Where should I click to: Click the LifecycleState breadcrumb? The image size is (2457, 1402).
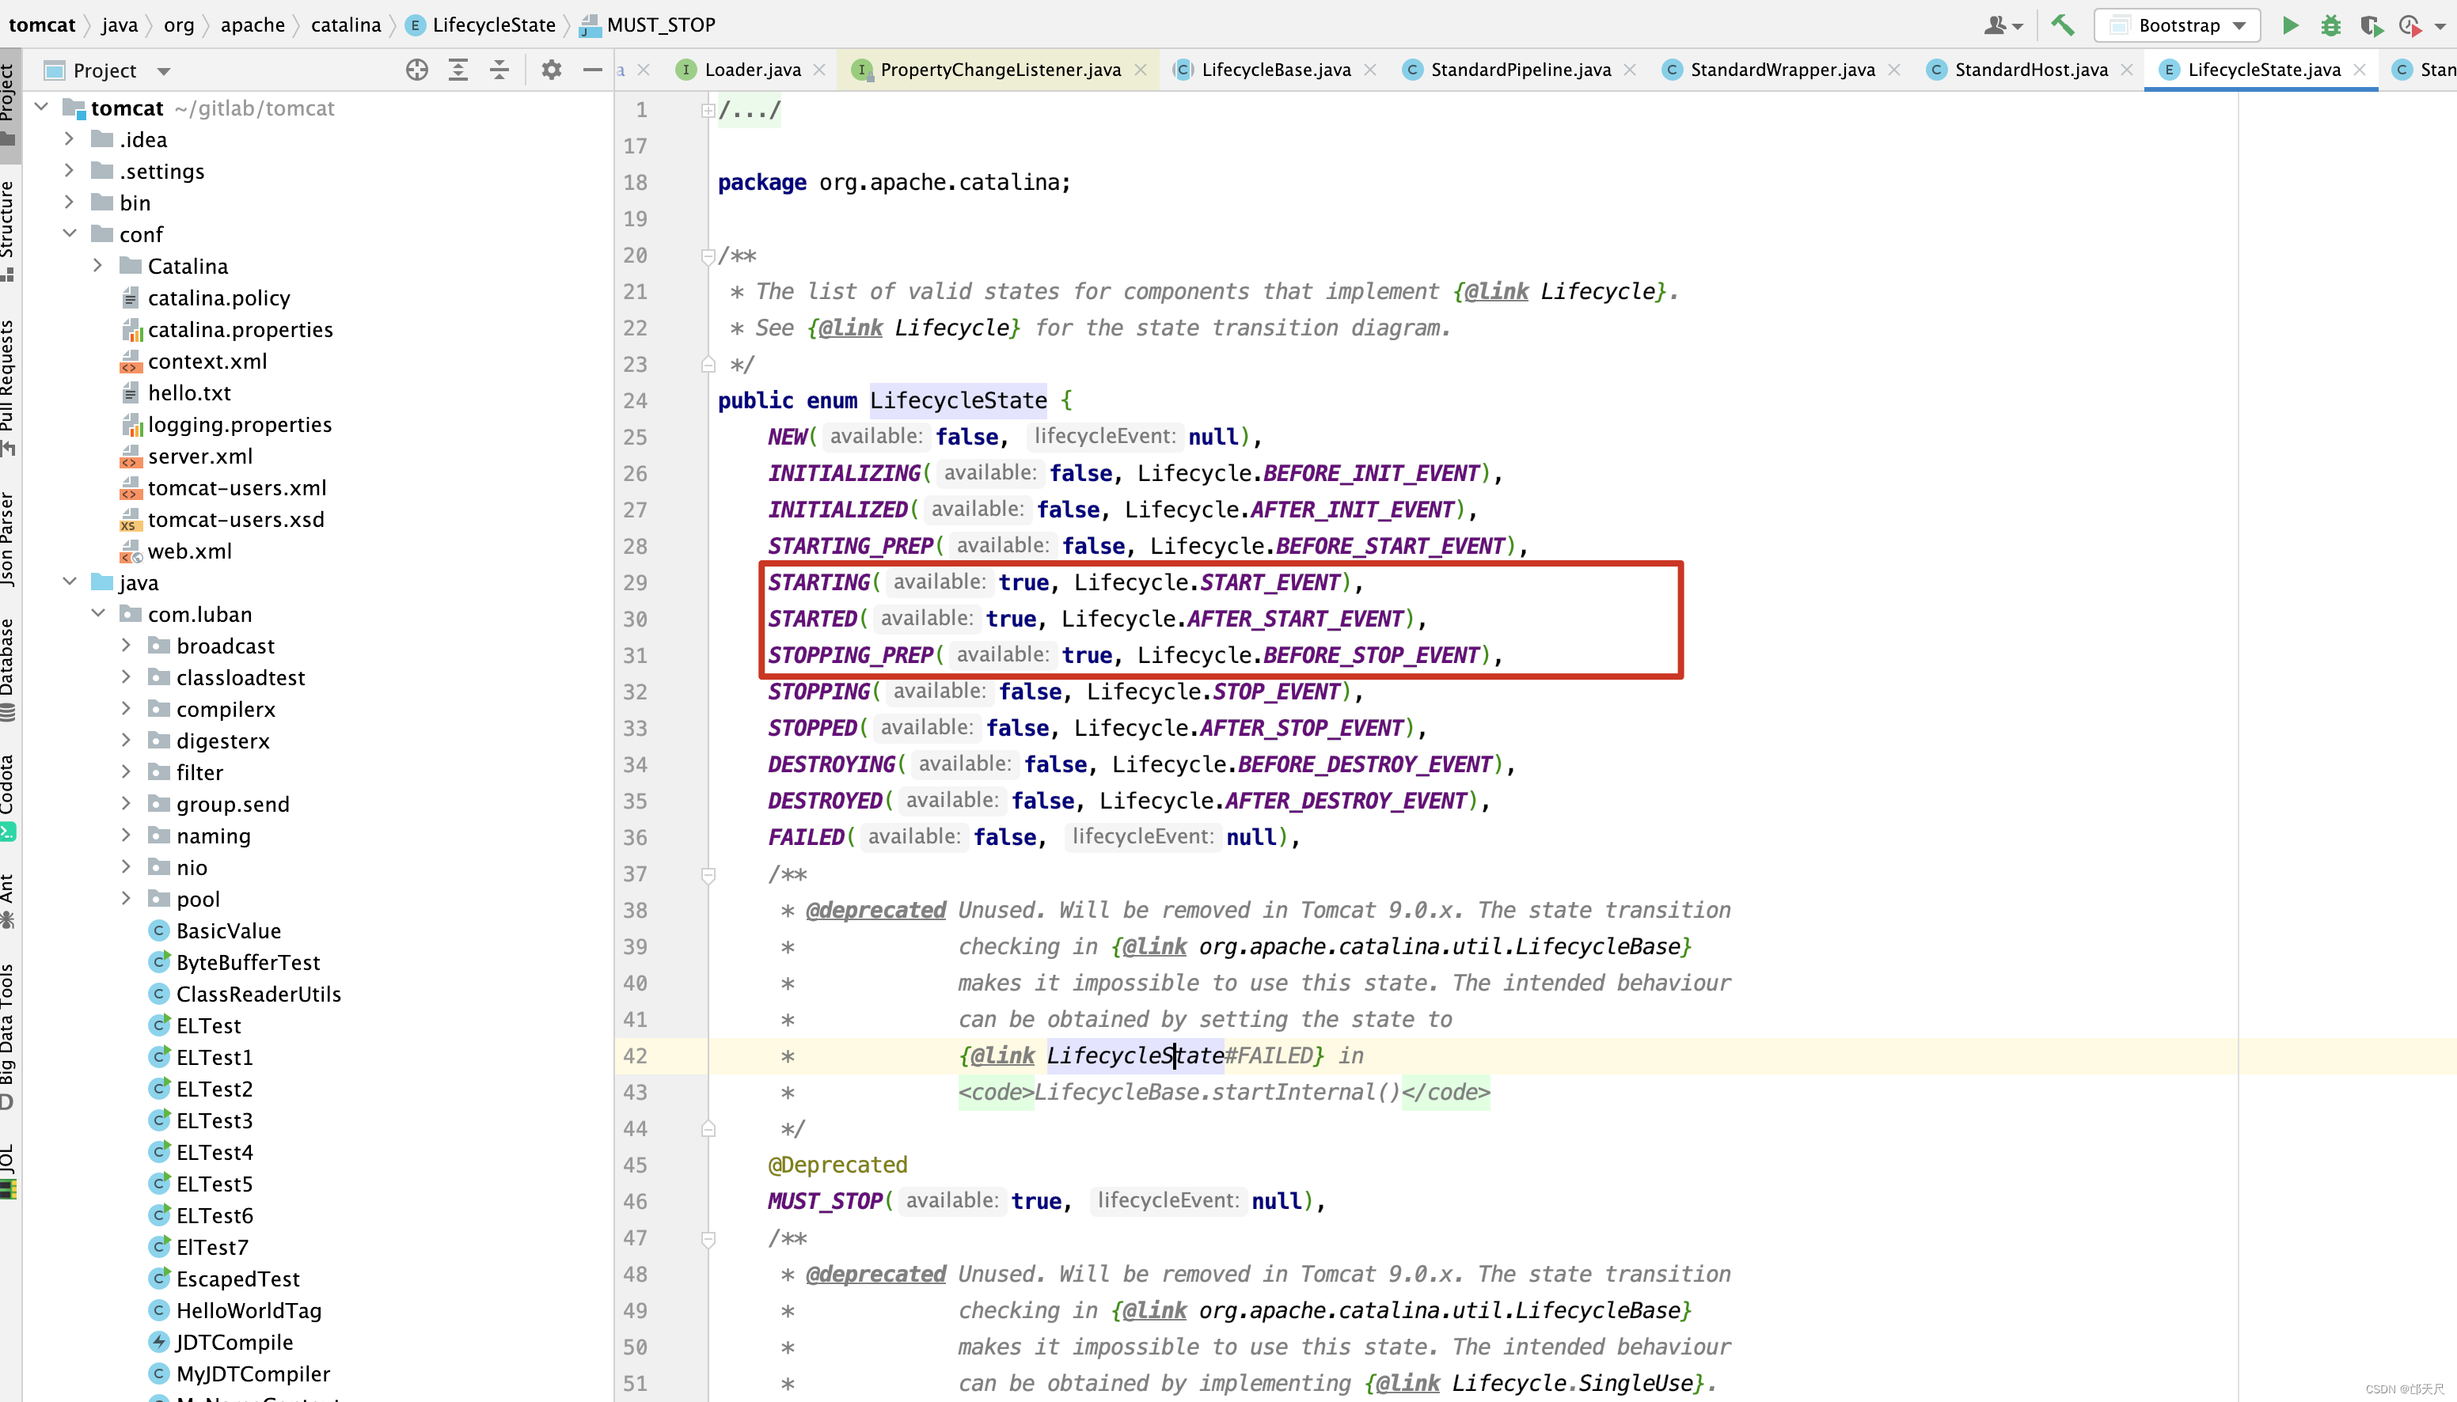click(493, 25)
